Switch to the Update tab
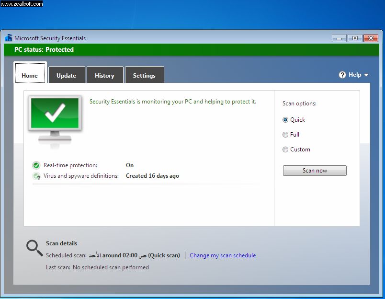This screenshot has height=299, width=385. [66, 76]
